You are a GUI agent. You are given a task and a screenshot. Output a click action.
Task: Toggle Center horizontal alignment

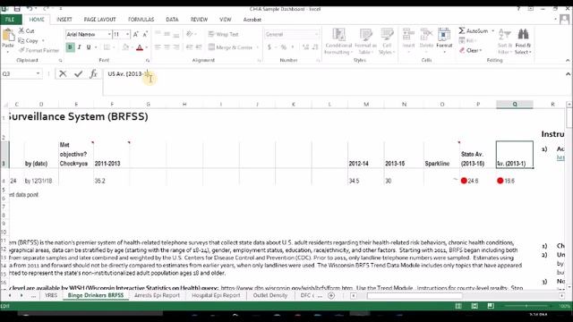click(x=167, y=47)
